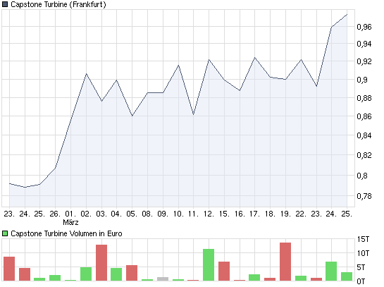Click the final price point at 25. top right
Screen dimensions: 384x287
point(347,15)
